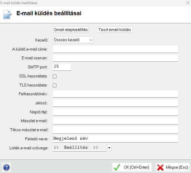Select the SMTP port field
This screenshot has width=191, height=173.
[62, 67]
